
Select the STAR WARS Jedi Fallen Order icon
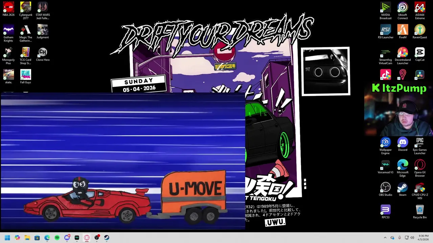click(43, 10)
